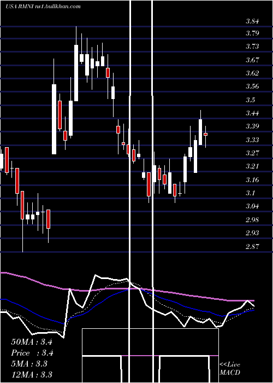Image resolution: width=273 pixels, height=383 pixels.
Task: Click the 3.44 price axis label
Action: [x=252, y=113]
